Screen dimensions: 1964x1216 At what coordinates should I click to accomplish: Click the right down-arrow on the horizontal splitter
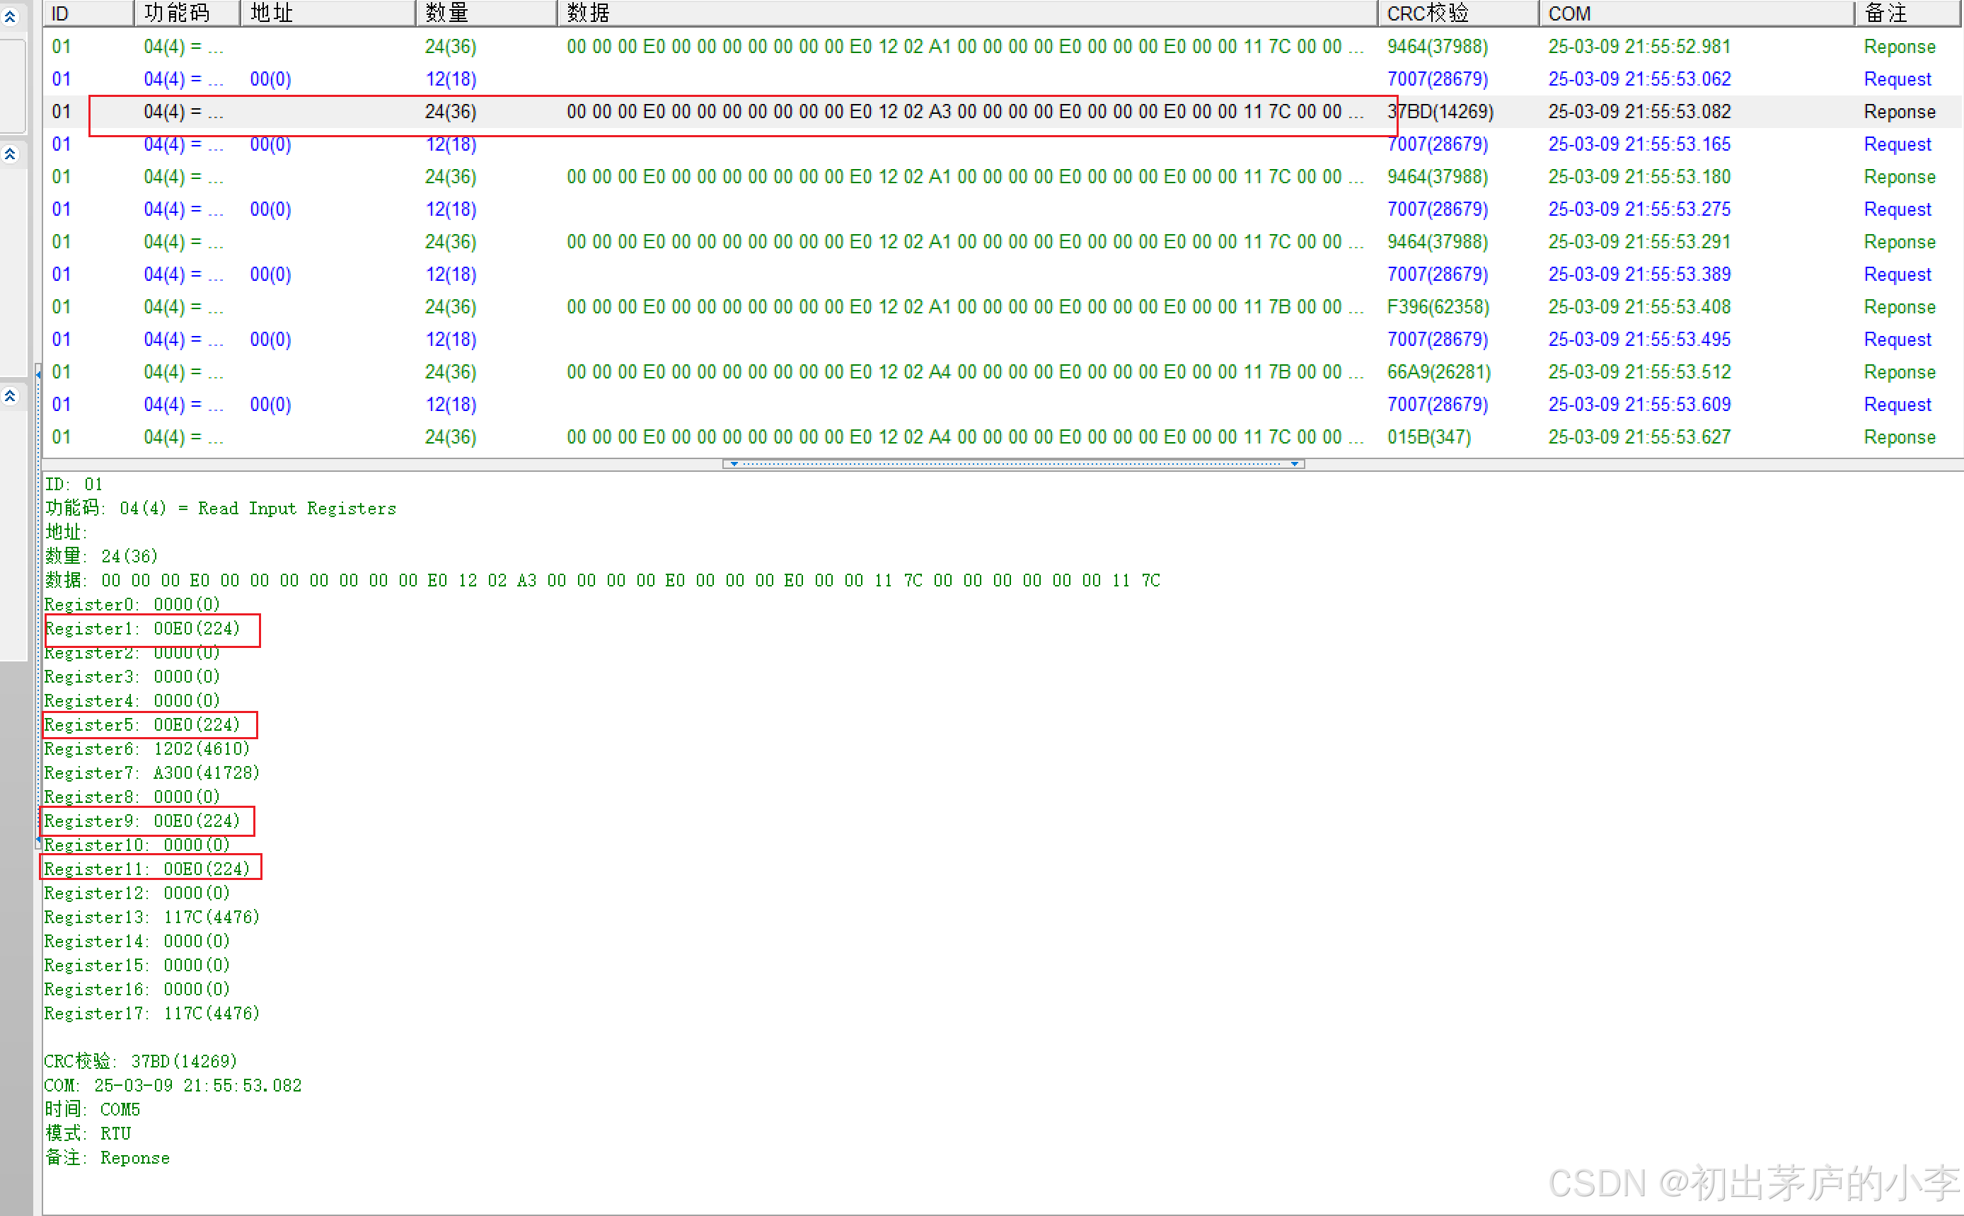1294,464
